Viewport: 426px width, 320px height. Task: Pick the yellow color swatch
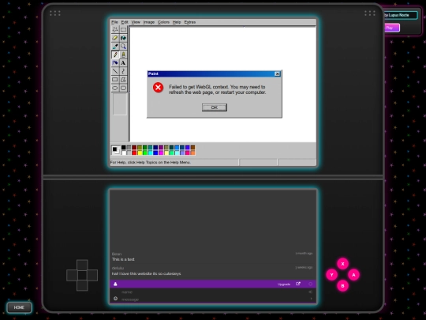coord(140,152)
